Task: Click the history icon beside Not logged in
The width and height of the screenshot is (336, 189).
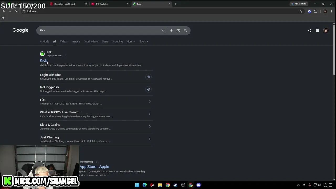Action: click(x=148, y=89)
